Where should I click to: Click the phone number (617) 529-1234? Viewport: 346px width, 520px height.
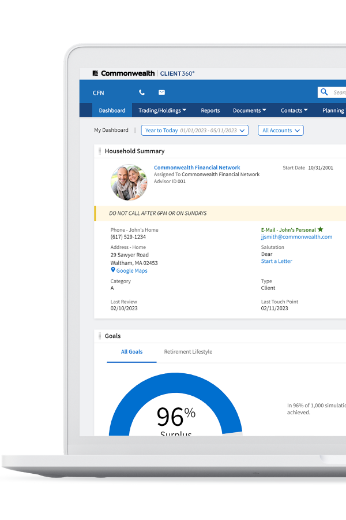click(x=128, y=237)
